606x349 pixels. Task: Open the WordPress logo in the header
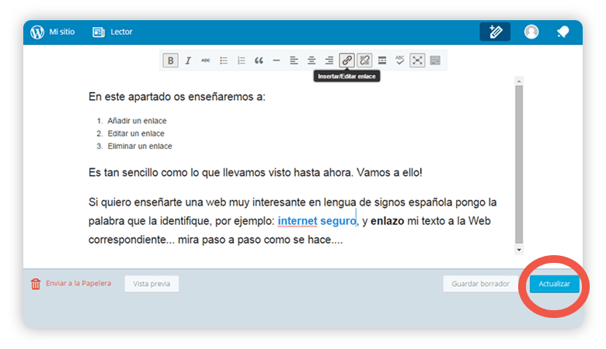(x=37, y=32)
